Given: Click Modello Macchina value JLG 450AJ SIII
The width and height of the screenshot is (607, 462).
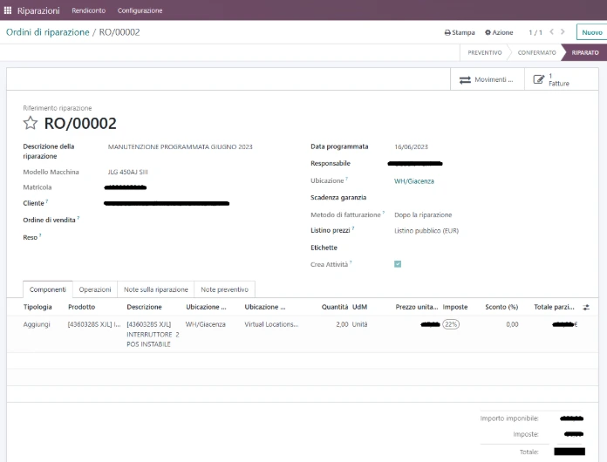Looking at the screenshot, I should pos(127,172).
